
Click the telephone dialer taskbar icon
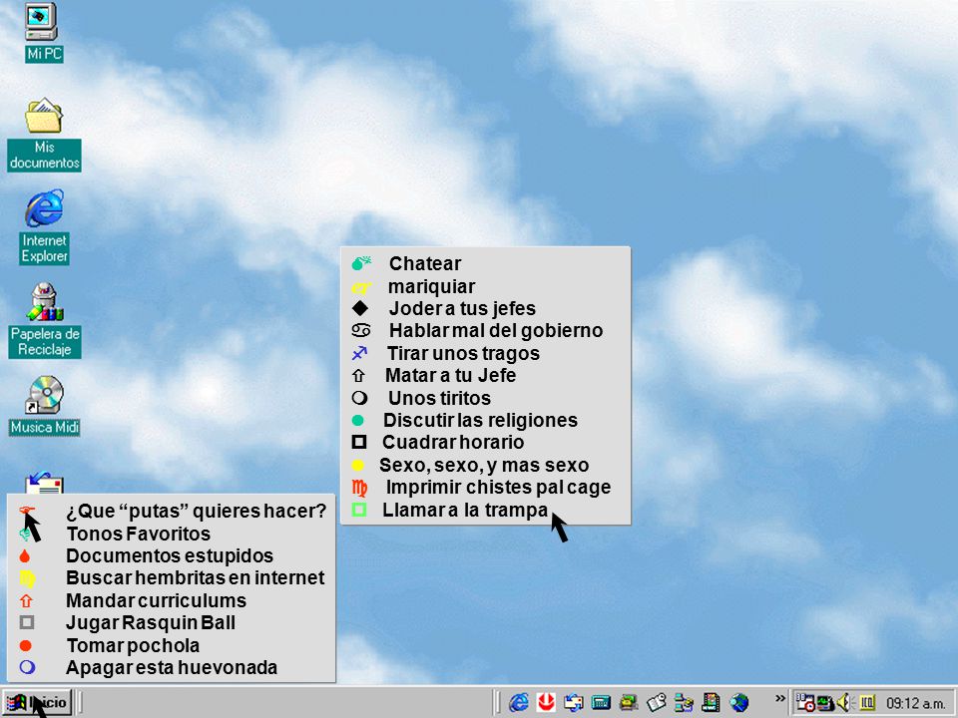point(628,703)
